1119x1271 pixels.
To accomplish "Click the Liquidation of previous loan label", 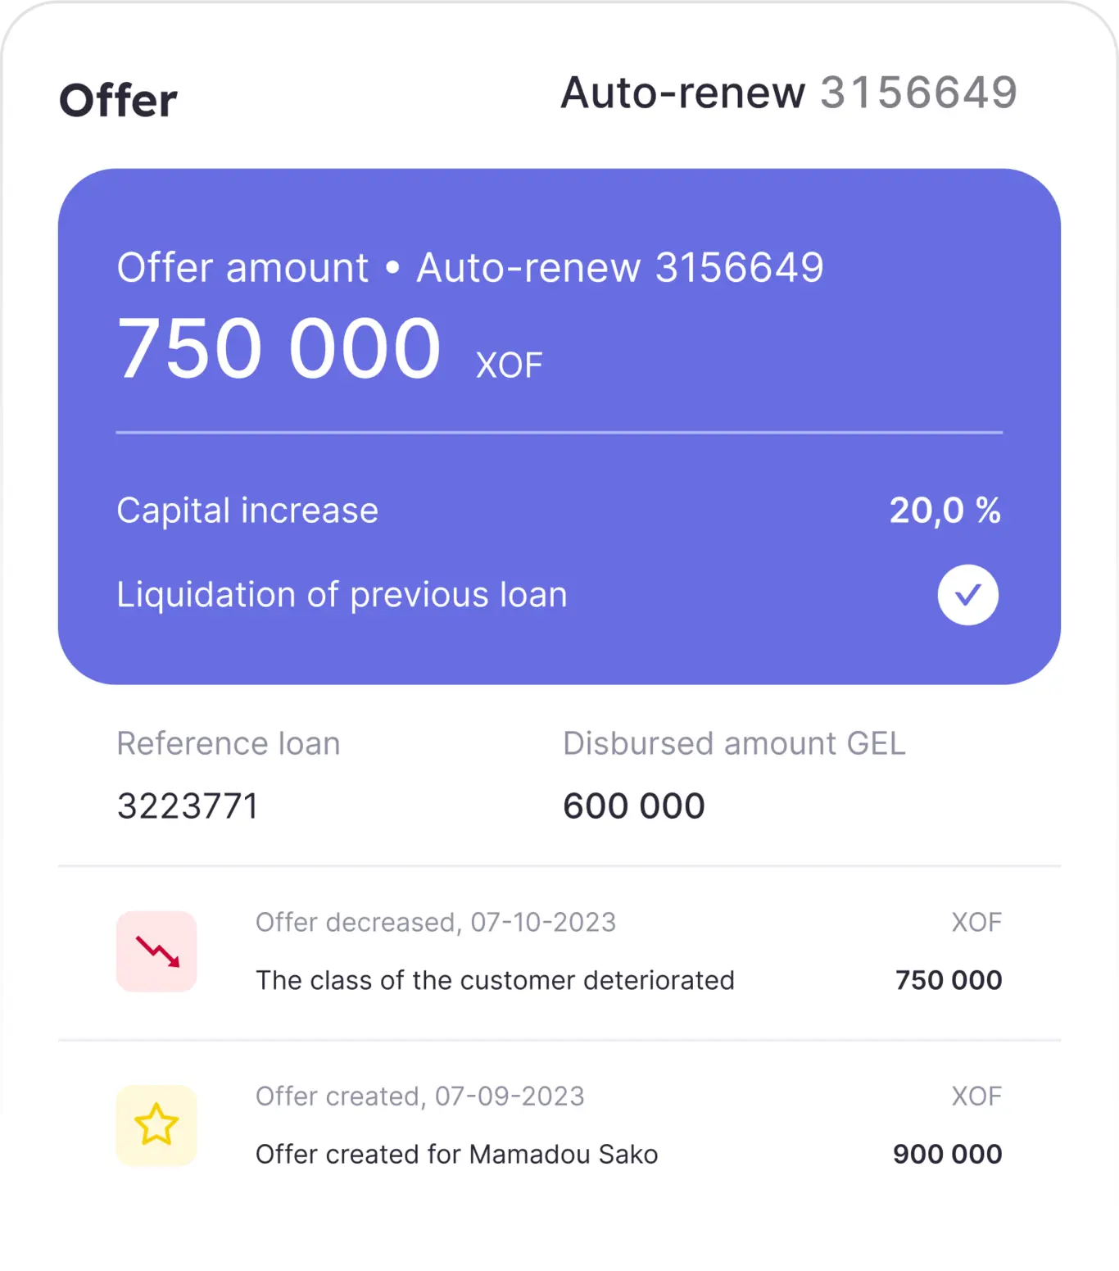I will [x=342, y=595].
